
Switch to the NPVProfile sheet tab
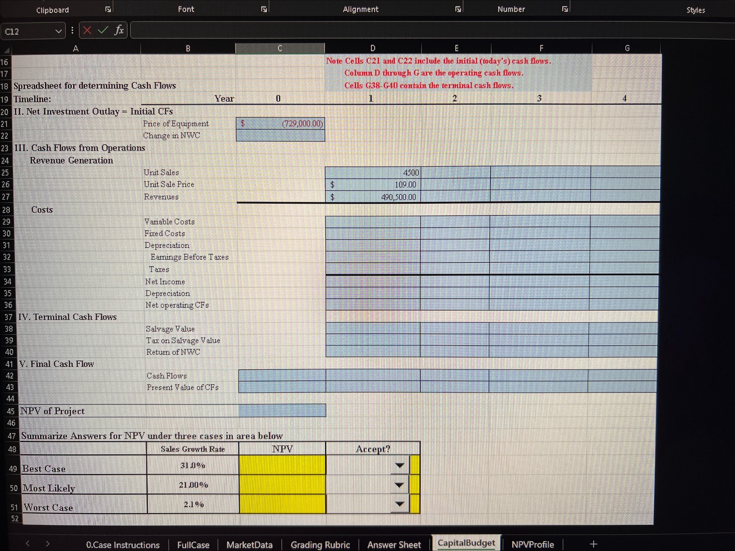[x=533, y=544]
